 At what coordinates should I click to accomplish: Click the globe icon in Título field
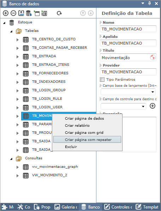(153, 58)
